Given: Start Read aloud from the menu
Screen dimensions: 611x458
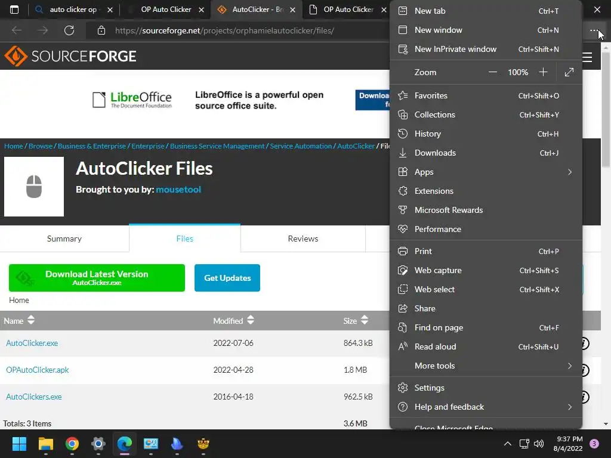Looking at the screenshot, I should pos(486,346).
